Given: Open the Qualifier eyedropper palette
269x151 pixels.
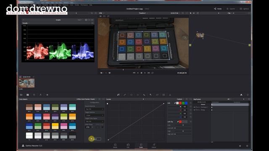Looking at the screenshot, I should tap(125, 95).
